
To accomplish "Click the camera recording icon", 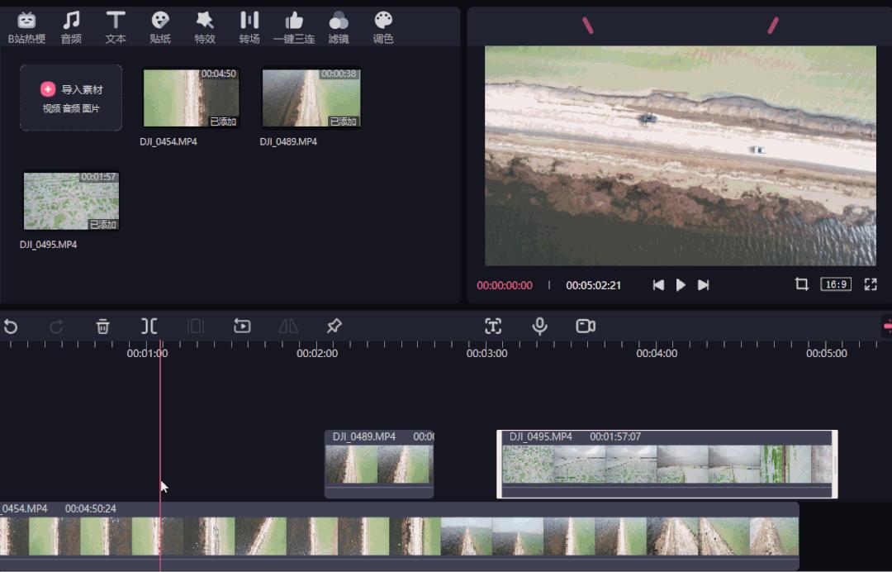I will (586, 327).
